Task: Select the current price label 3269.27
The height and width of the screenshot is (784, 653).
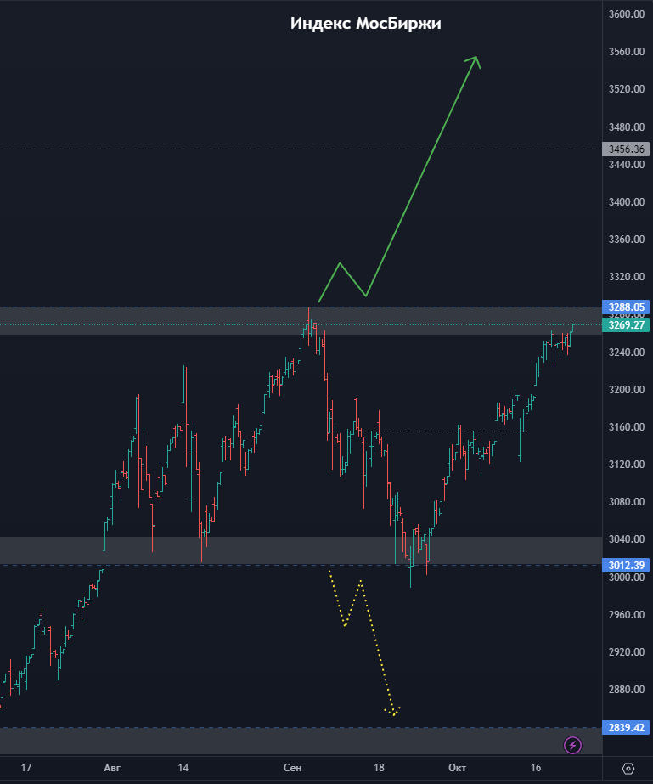Action: point(626,325)
